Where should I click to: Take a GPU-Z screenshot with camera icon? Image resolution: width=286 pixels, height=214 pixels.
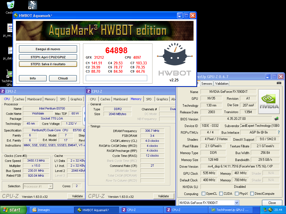pyautogui.click(x=279, y=83)
